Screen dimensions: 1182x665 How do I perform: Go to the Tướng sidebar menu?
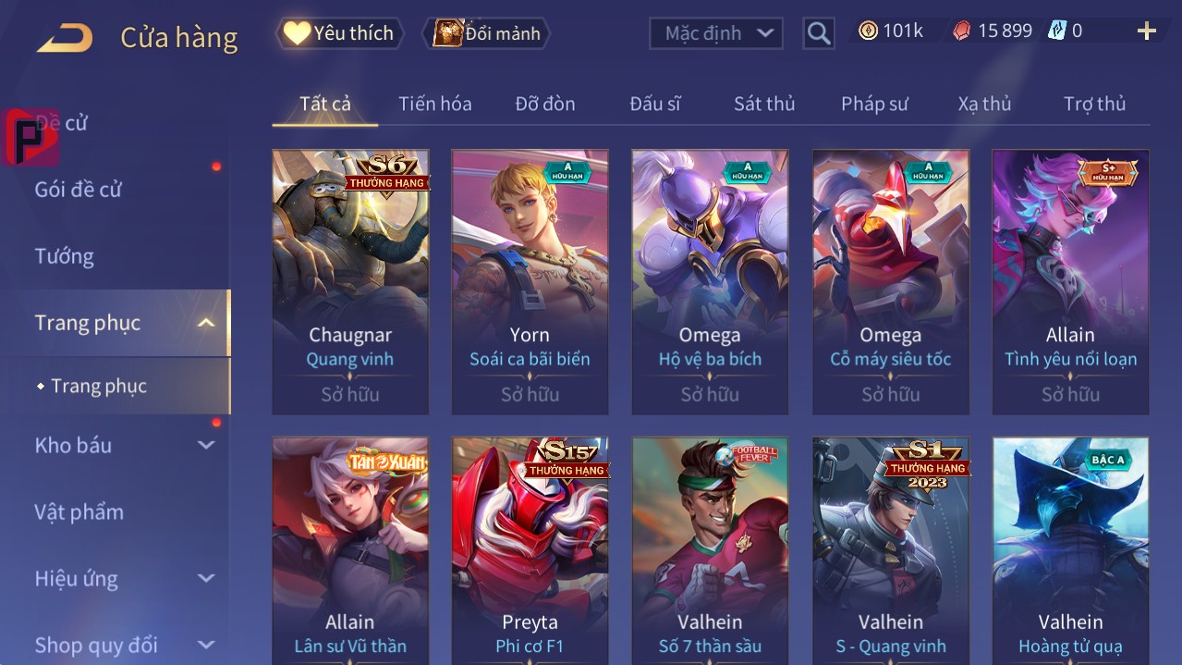point(65,256)
